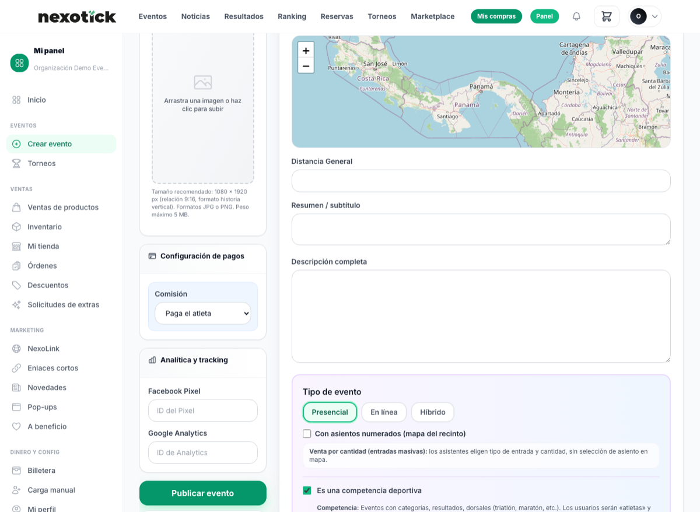
Task: Click the Distancia General field
Action: pyautogui.click(x=481, y=181)
